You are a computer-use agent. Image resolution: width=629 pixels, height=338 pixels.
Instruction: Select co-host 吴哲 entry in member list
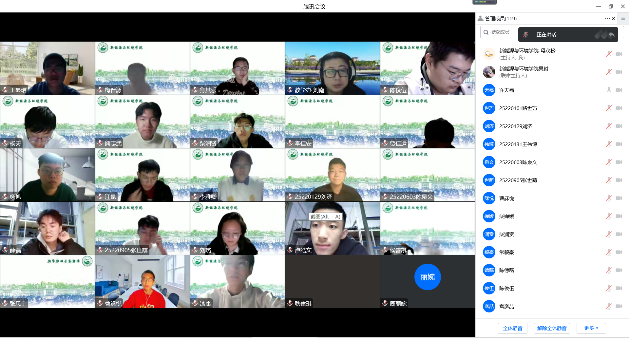click(x=524, y=72)
